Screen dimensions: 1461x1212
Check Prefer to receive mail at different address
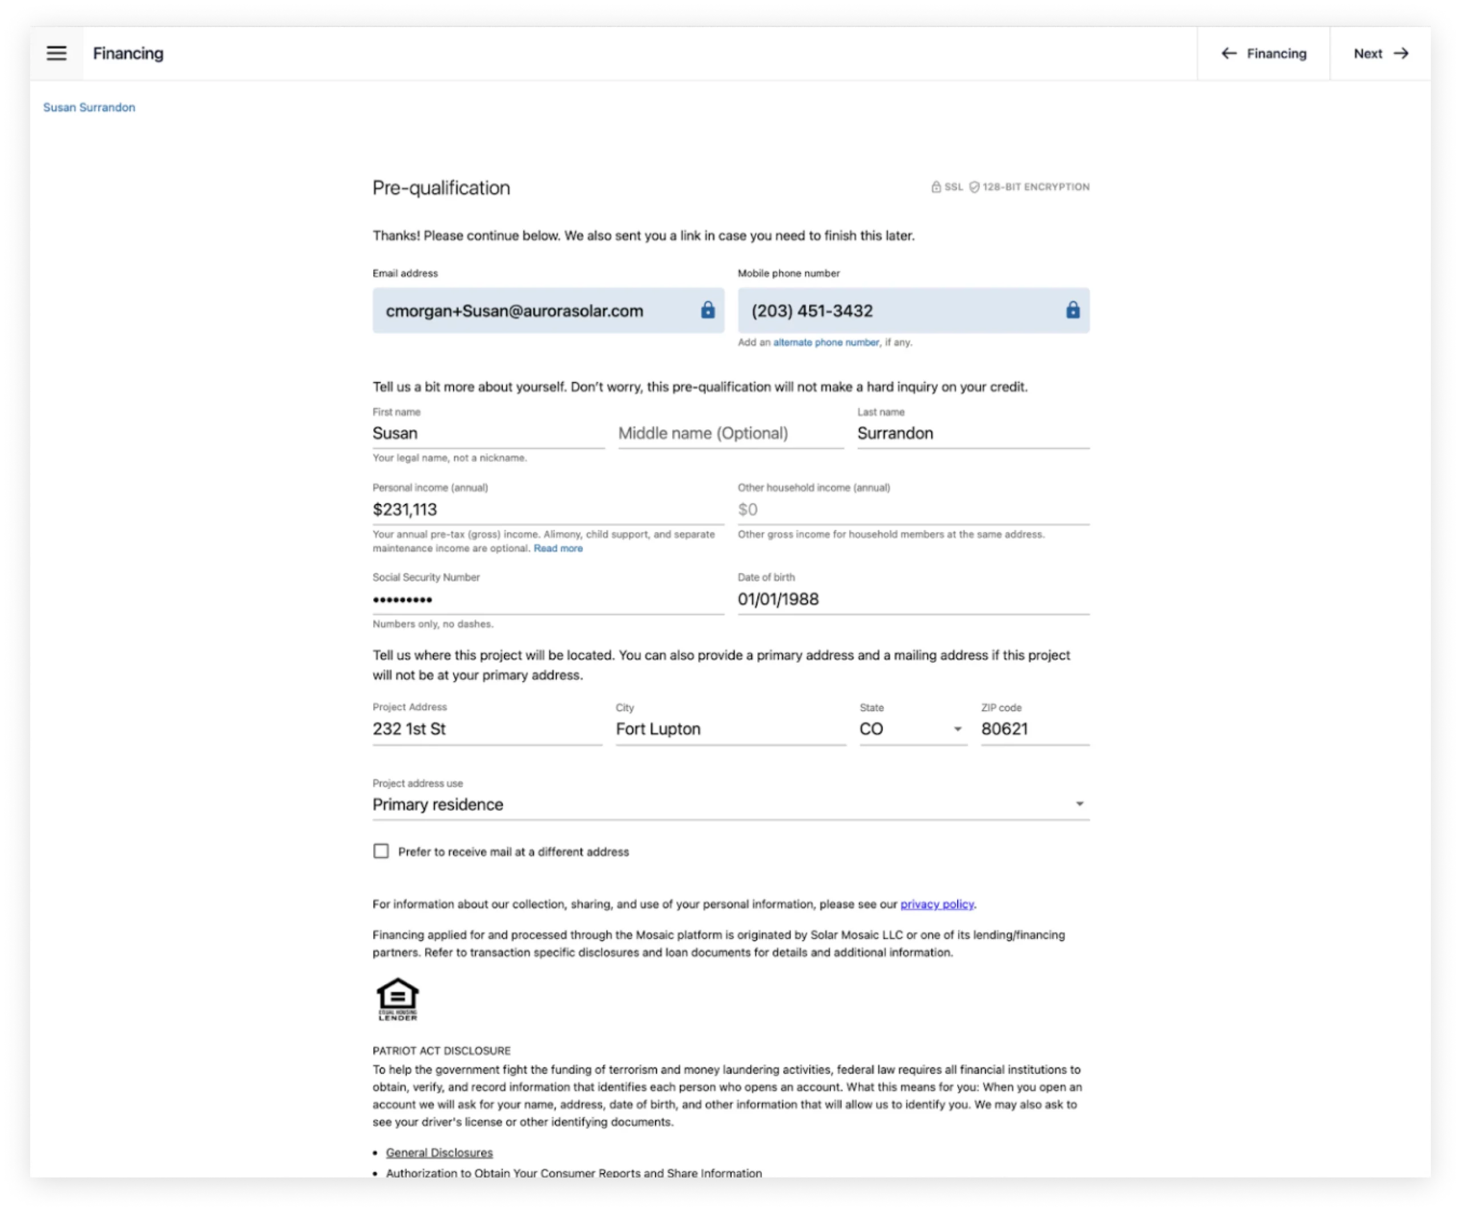coord(381,851)
